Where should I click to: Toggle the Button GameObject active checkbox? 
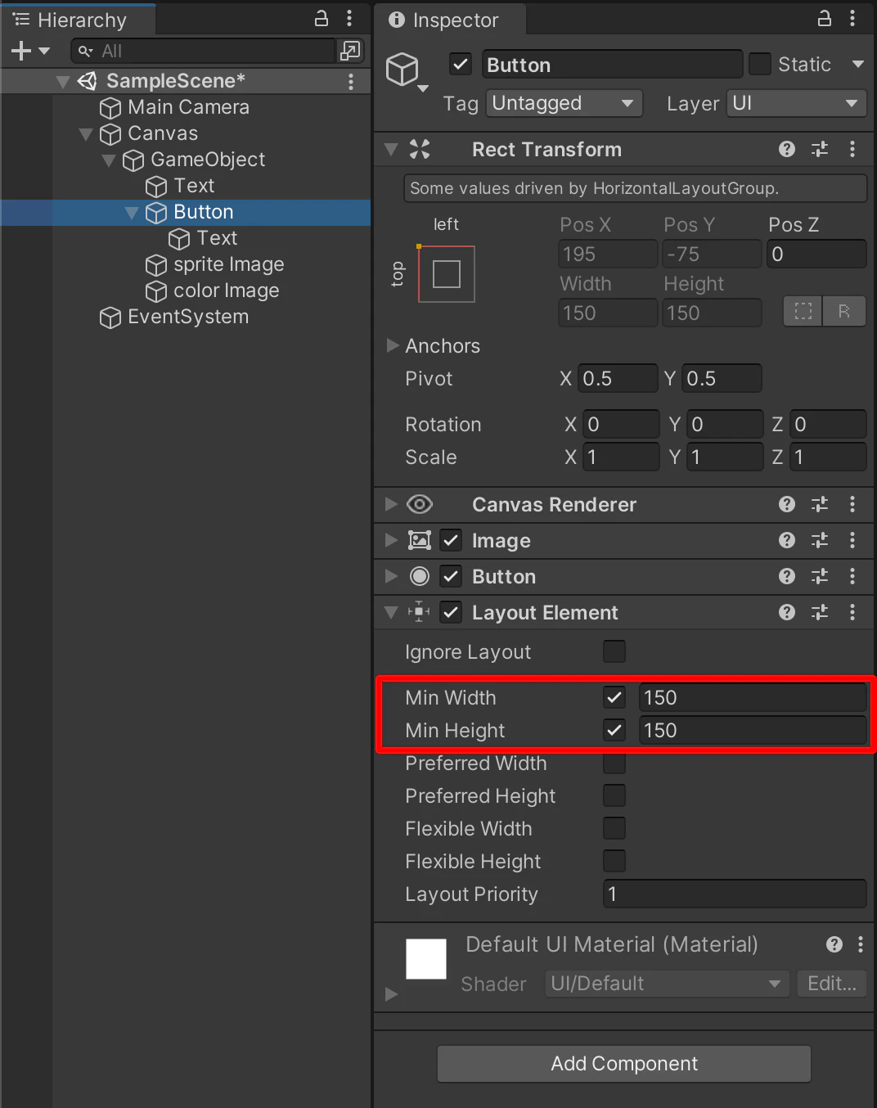tap(461, 64)
